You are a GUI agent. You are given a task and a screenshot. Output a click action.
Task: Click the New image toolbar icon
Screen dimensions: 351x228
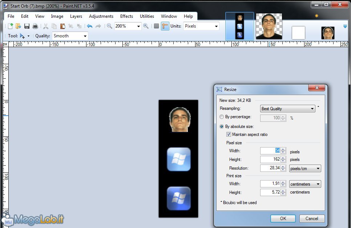coord(10,26)
